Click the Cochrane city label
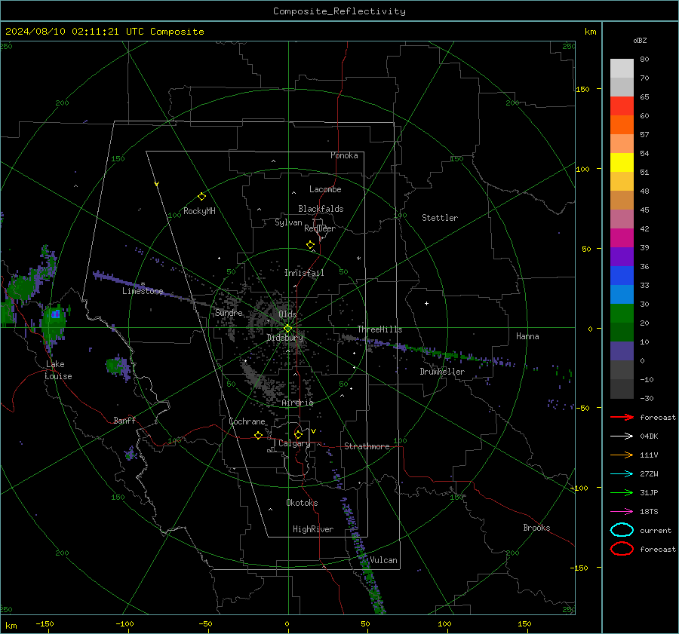 click(x=247, y=421)
